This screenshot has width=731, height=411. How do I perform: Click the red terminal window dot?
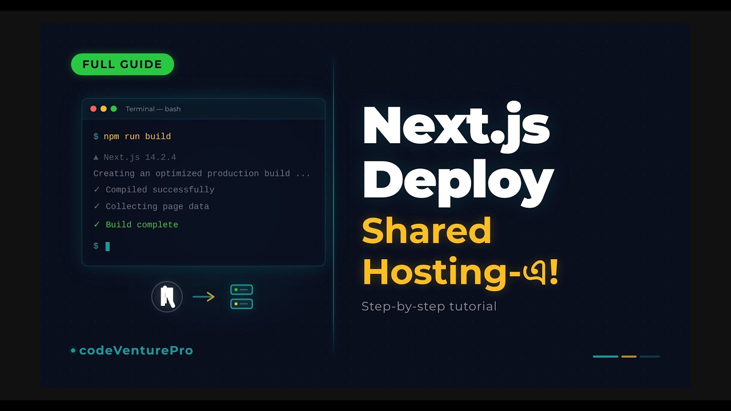pos(94,108)
